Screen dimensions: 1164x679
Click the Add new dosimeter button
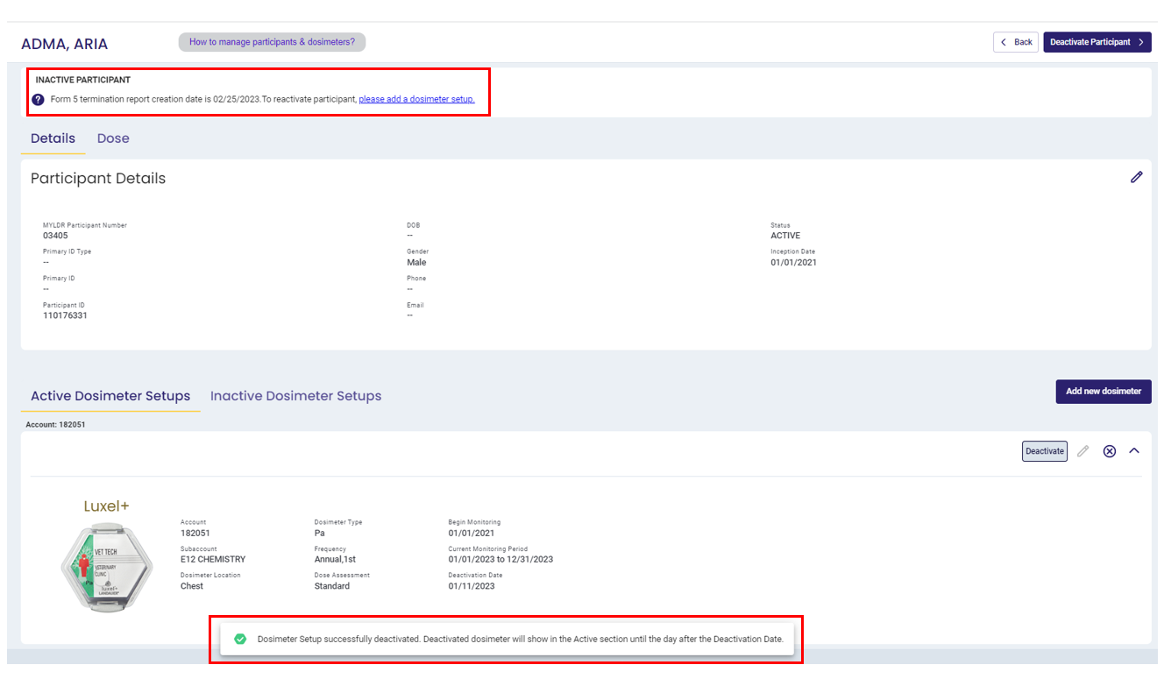[x=1104, y=391]
